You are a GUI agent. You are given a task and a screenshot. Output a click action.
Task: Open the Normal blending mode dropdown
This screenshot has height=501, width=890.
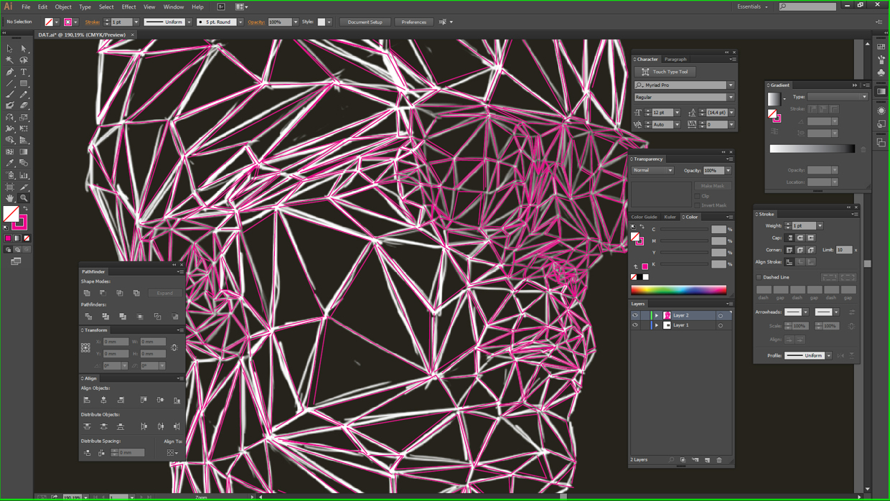(x=652, y=171)
